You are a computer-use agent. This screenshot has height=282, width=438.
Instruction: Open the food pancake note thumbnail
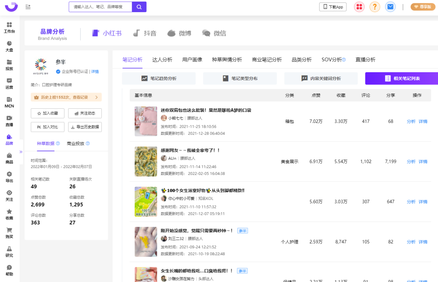[x=146, y=161]
